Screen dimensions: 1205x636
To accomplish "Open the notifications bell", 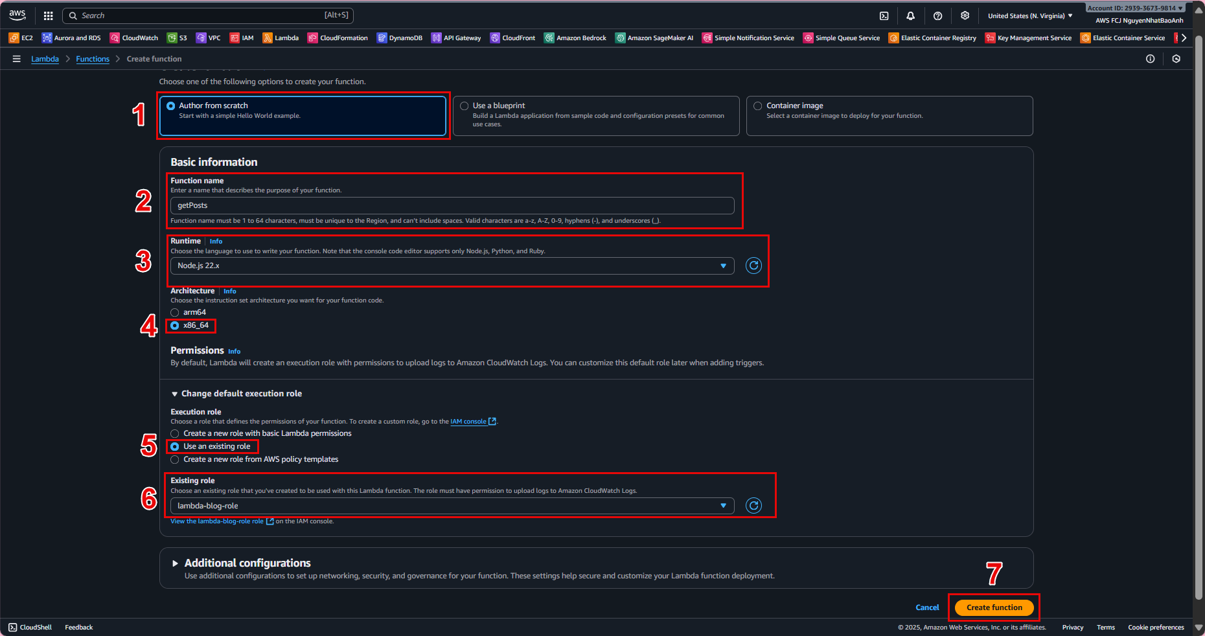I will pyautogui.click(x=910, y=16).
